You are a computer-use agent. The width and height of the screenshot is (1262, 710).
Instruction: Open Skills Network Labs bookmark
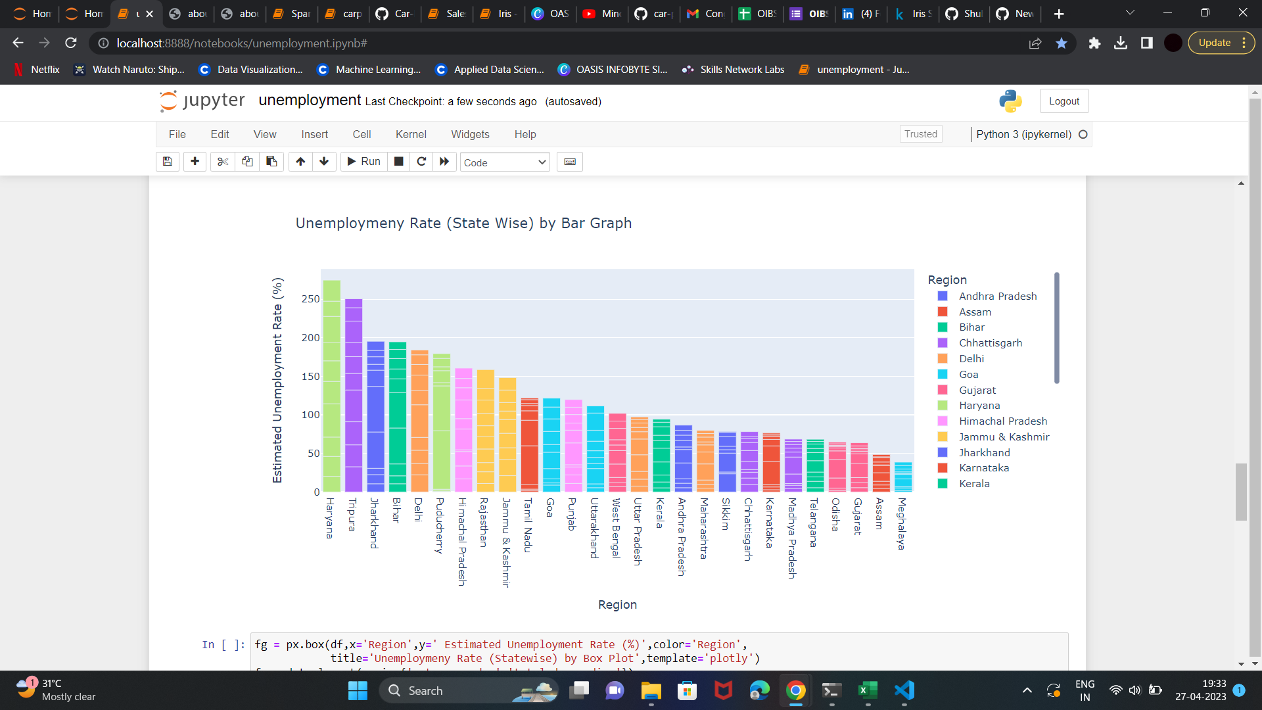(x=732, y=69)
